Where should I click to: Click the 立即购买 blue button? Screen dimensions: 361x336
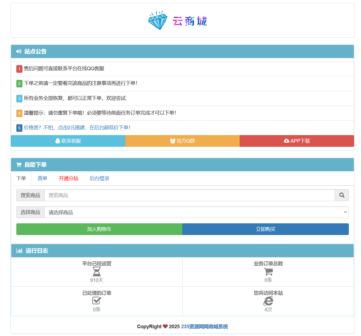coord(265,229)
